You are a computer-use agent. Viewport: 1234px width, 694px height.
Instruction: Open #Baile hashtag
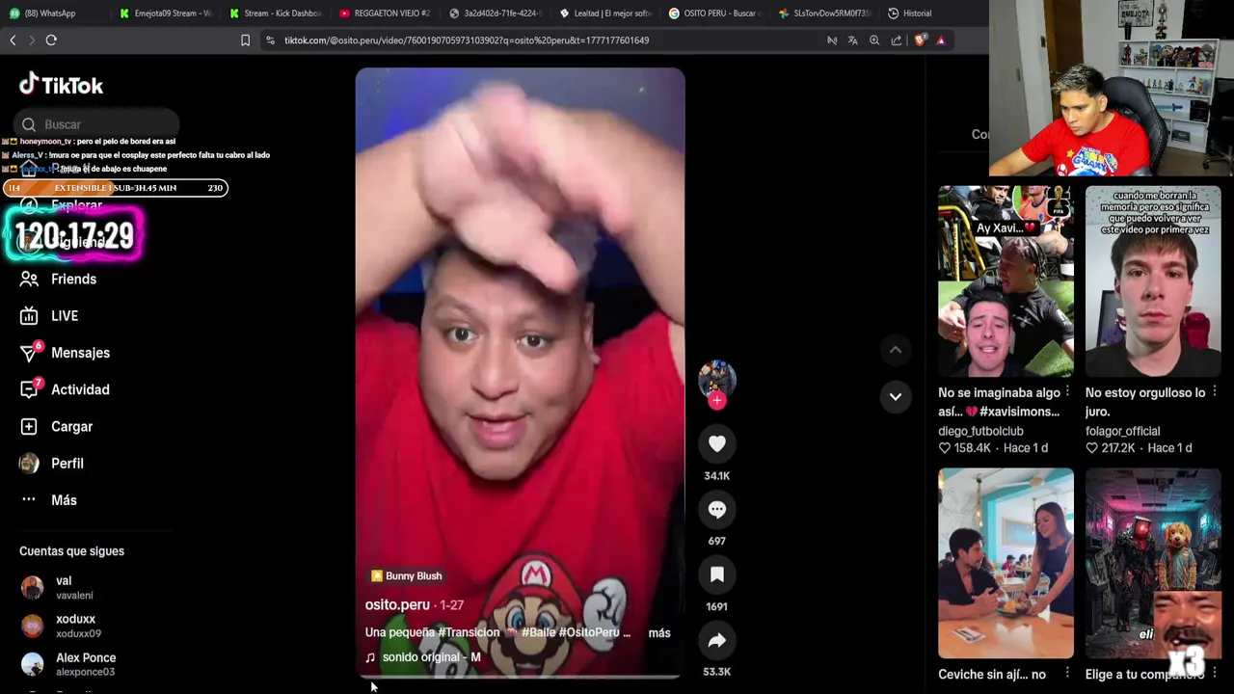[538, 632]
